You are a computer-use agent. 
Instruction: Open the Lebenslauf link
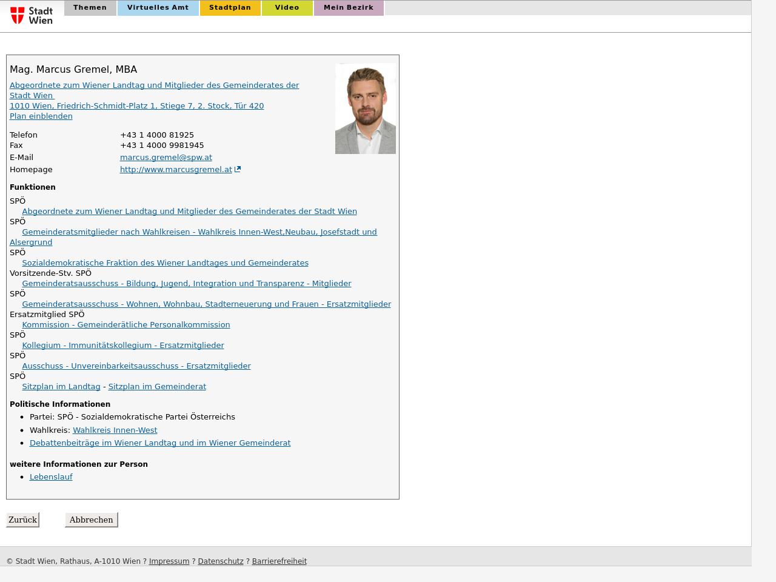[51, 477]
